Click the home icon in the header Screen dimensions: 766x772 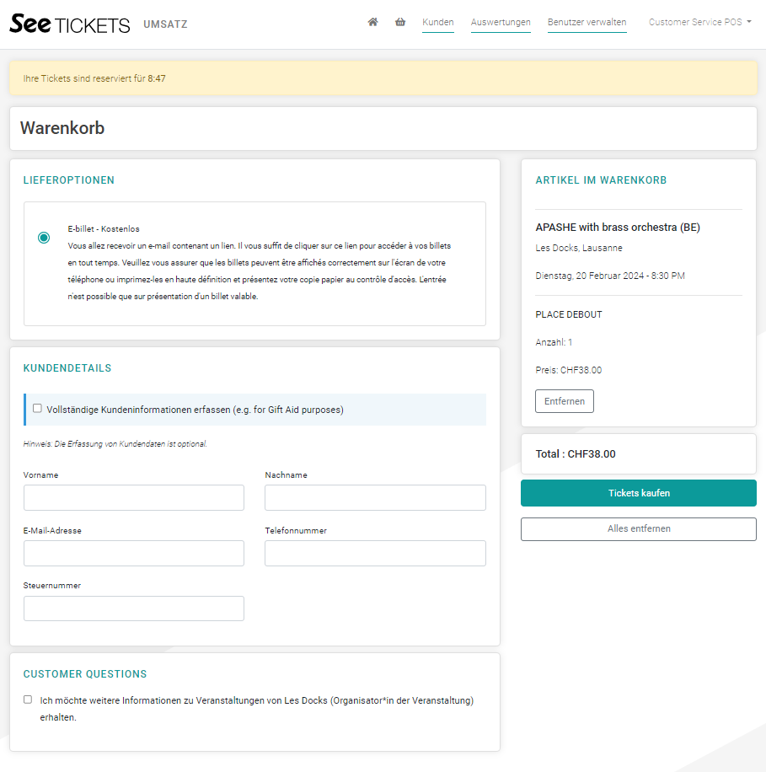coord(372,23)
